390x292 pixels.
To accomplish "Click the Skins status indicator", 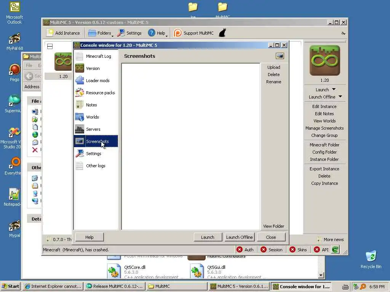I will (x=298, y=250).
